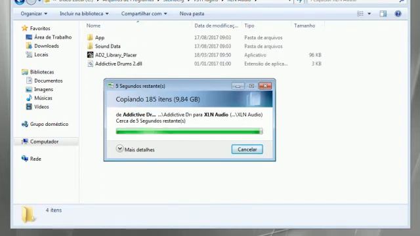
Task: Click the Imagens icon
Action: [29, 89]
